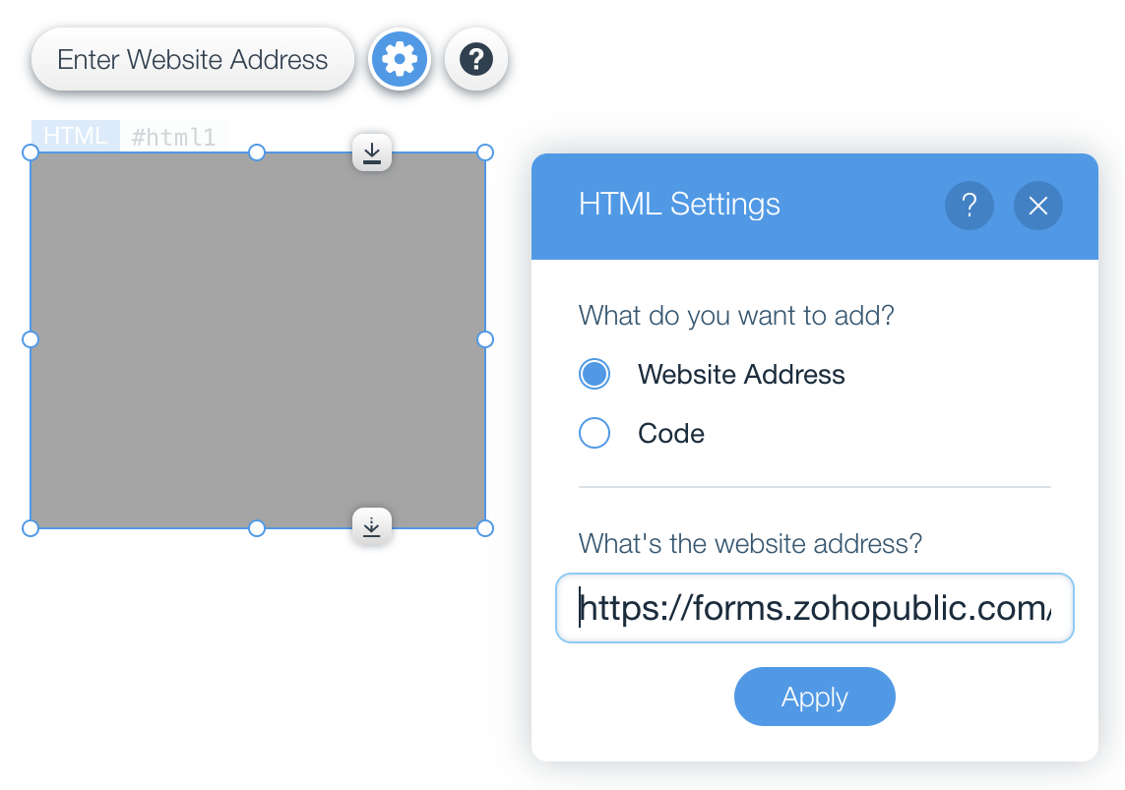Click the right-middle edge resize handle

pyautogui.click(x=485, y=339)
